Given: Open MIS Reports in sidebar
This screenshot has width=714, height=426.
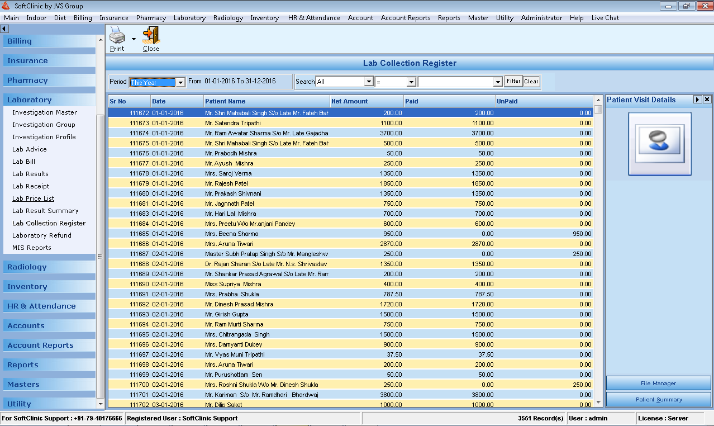Looking at the screenshot, I should [32, 248].
